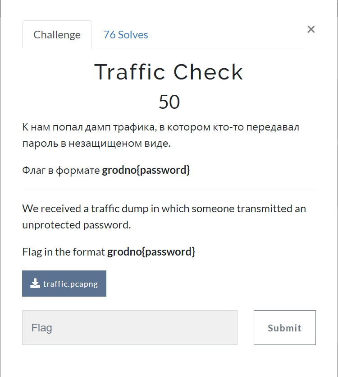Click inside the Flag input field

tap(129, 327)
